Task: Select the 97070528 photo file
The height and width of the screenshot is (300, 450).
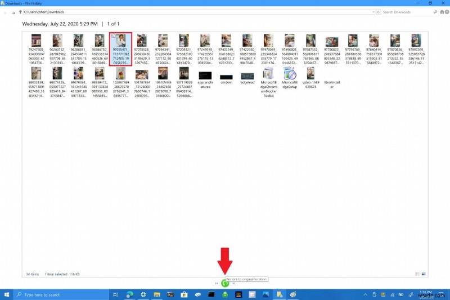Action: (142, 49)
